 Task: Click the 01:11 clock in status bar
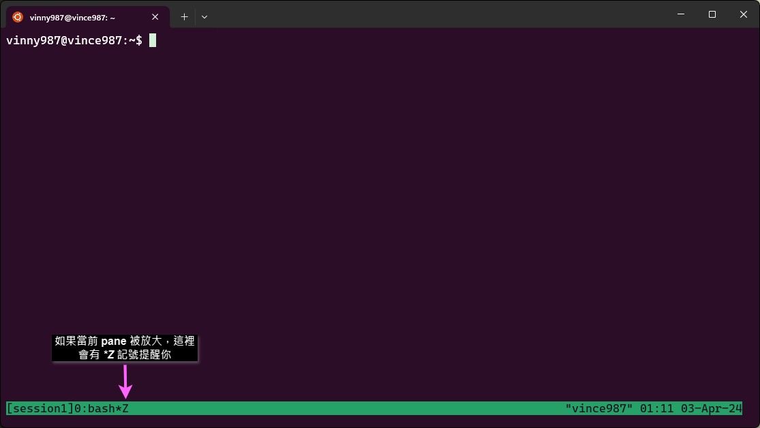(656, 409)
